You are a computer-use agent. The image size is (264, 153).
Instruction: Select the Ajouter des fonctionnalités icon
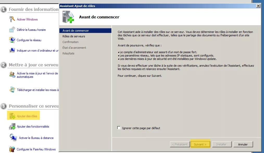pyautogui.click(x=12, y=126)
